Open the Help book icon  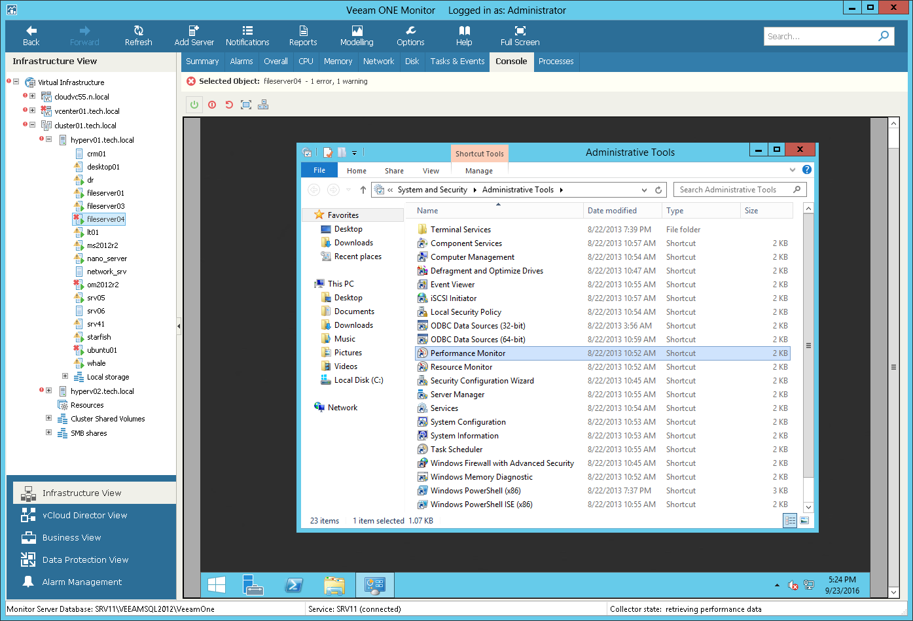pos(464,31)
